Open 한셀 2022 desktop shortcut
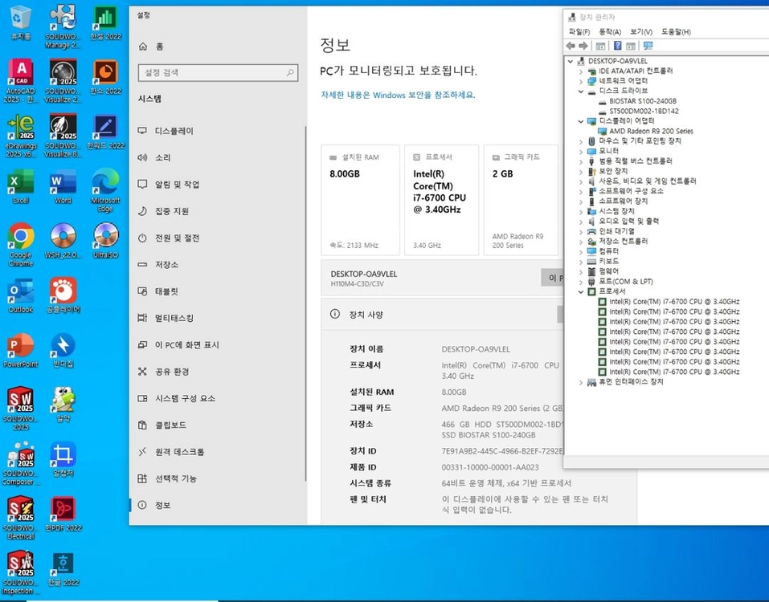 coord(105,22)
